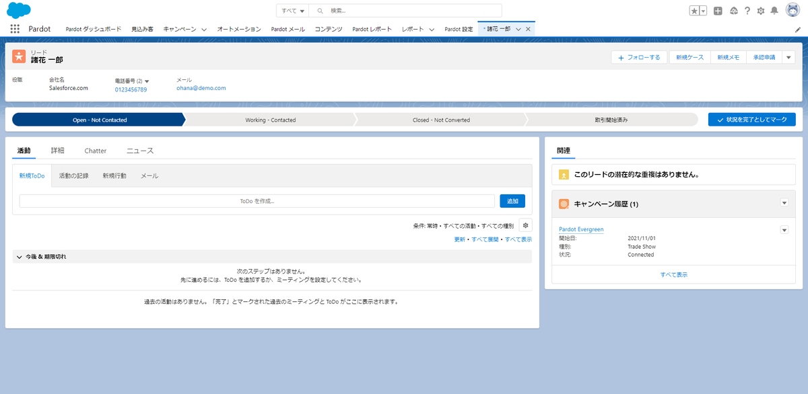Open the 見込み客 nav tab
Screen dimensions: 808x394
click(142, 30)
